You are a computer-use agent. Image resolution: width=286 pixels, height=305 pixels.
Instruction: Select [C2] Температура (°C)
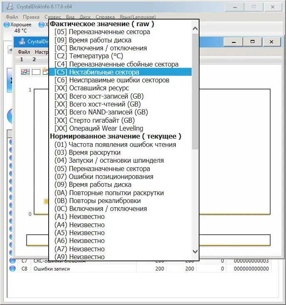tap(120, 56)
